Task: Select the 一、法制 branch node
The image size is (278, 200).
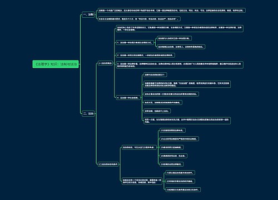Action: (88, 14)
